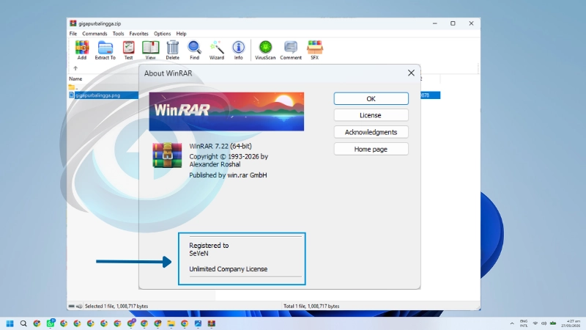
Task: Click the License button
Action: (371, 115)
